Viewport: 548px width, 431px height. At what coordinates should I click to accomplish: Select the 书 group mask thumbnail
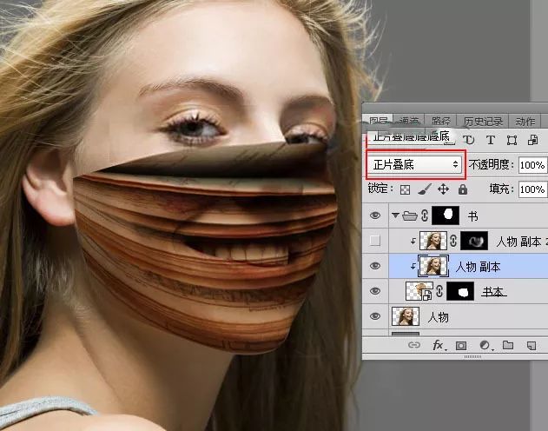point(446,215)
